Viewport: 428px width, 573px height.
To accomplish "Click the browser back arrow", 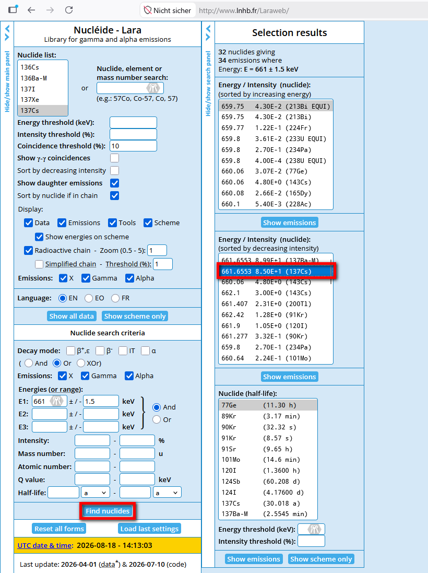I will pos(31,10).
